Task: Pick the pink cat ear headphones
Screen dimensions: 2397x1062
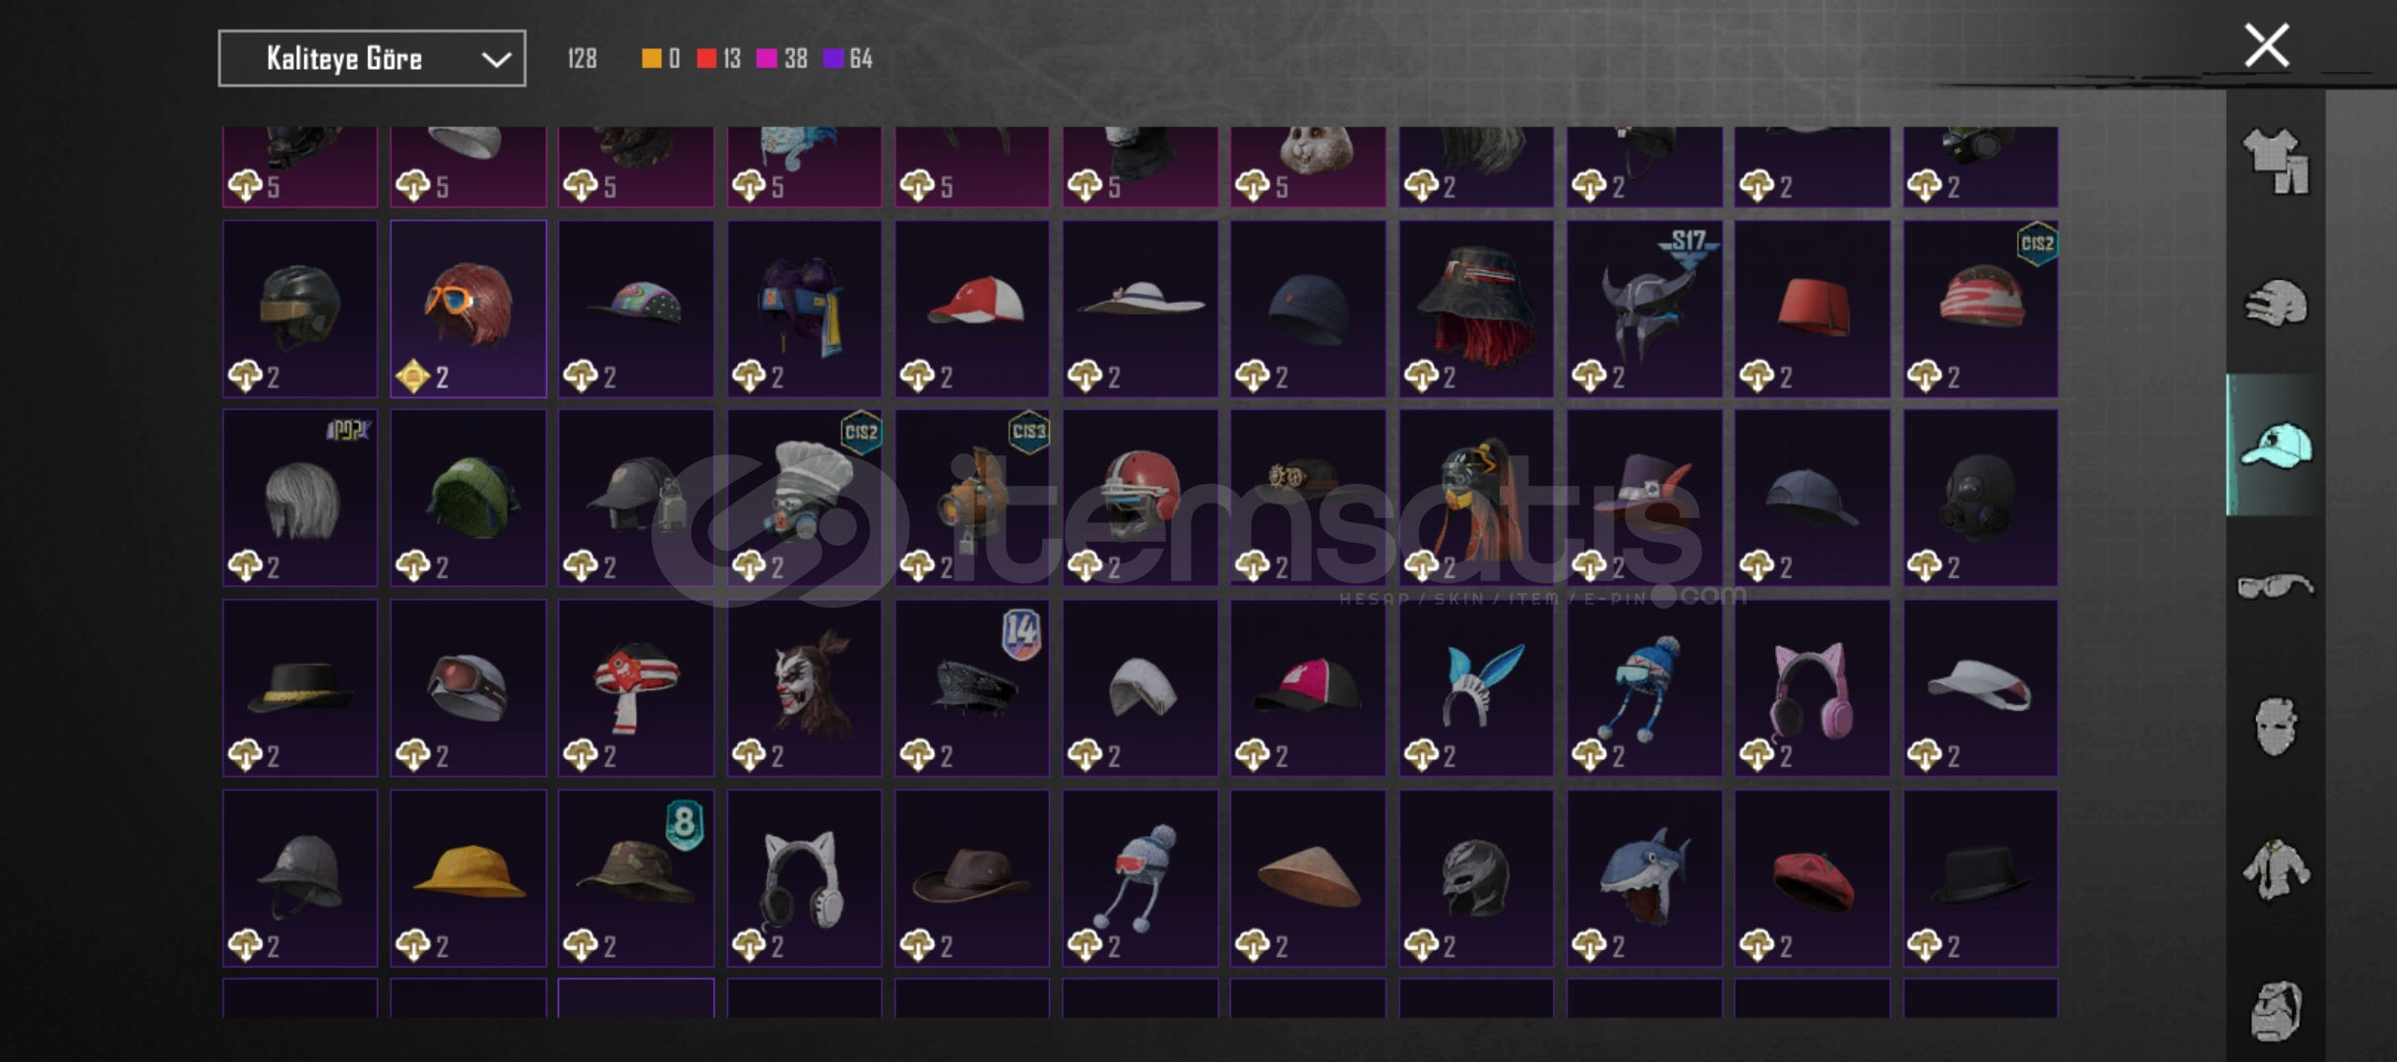Action: point(1813,688)
